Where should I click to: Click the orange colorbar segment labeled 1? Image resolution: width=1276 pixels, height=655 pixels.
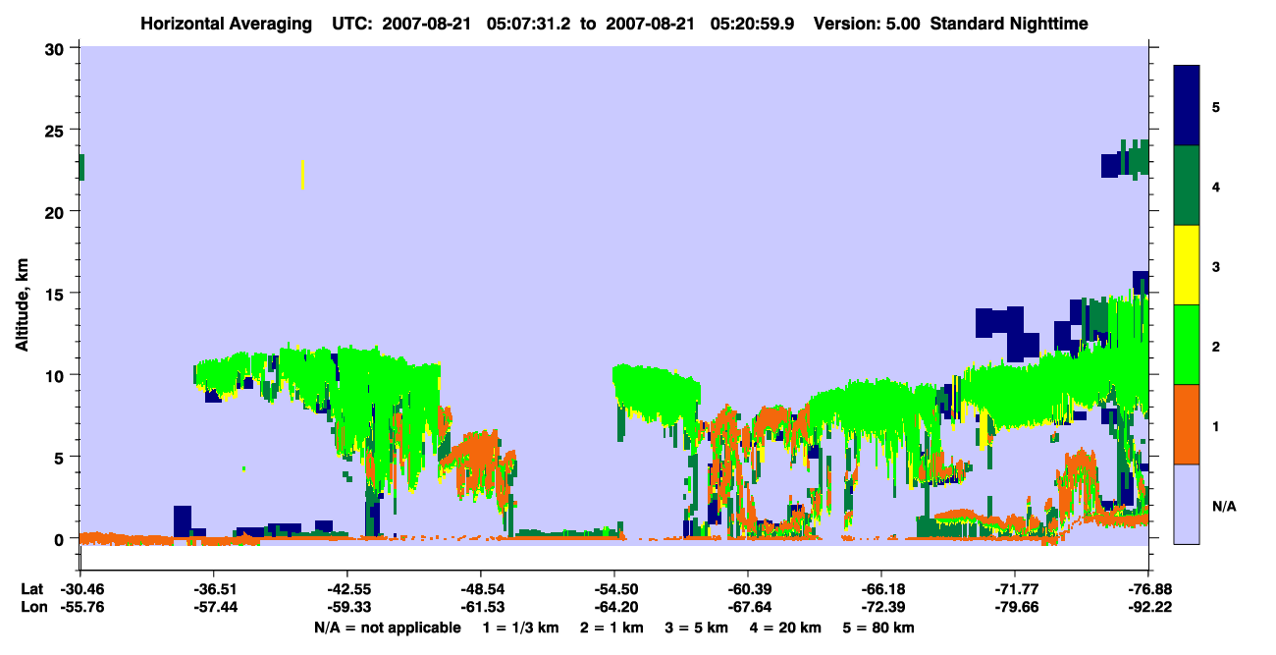[x=1187, y=424]
